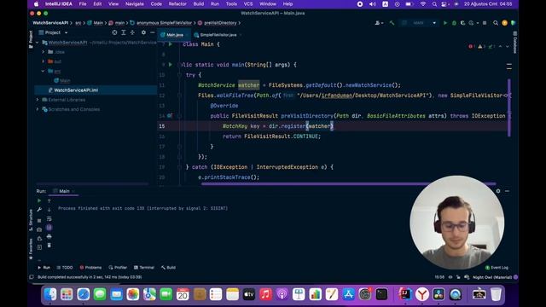Open the Refactor menu
546x307 pixels.
click(x=177, y=3)
